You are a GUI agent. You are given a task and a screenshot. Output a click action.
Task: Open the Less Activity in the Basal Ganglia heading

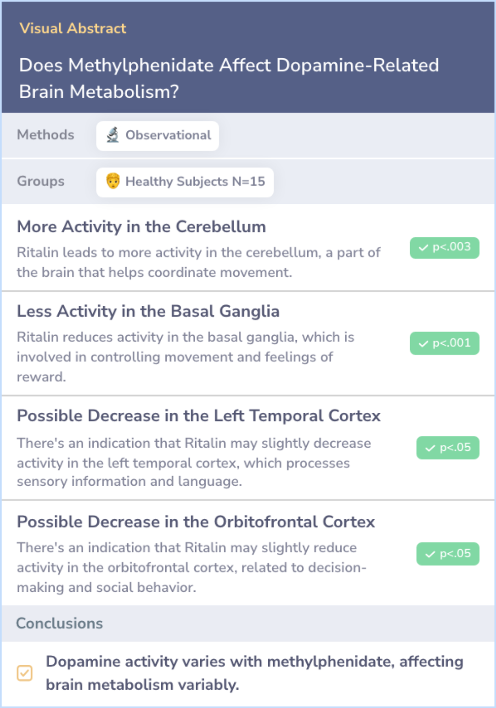click(148, 311)
